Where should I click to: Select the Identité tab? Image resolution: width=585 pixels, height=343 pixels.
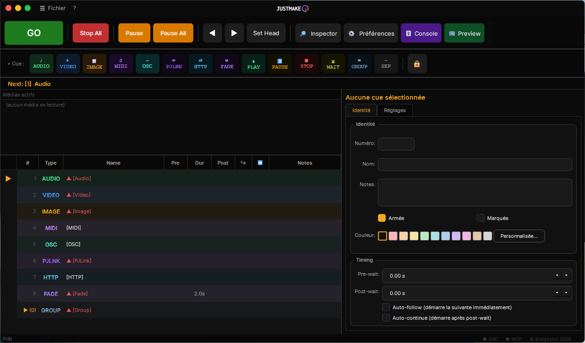click(361, 110)
